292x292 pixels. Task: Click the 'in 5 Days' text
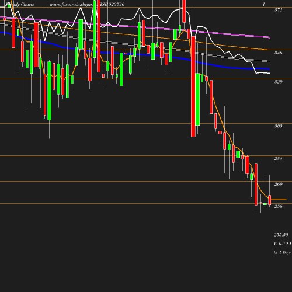[282, 253]
